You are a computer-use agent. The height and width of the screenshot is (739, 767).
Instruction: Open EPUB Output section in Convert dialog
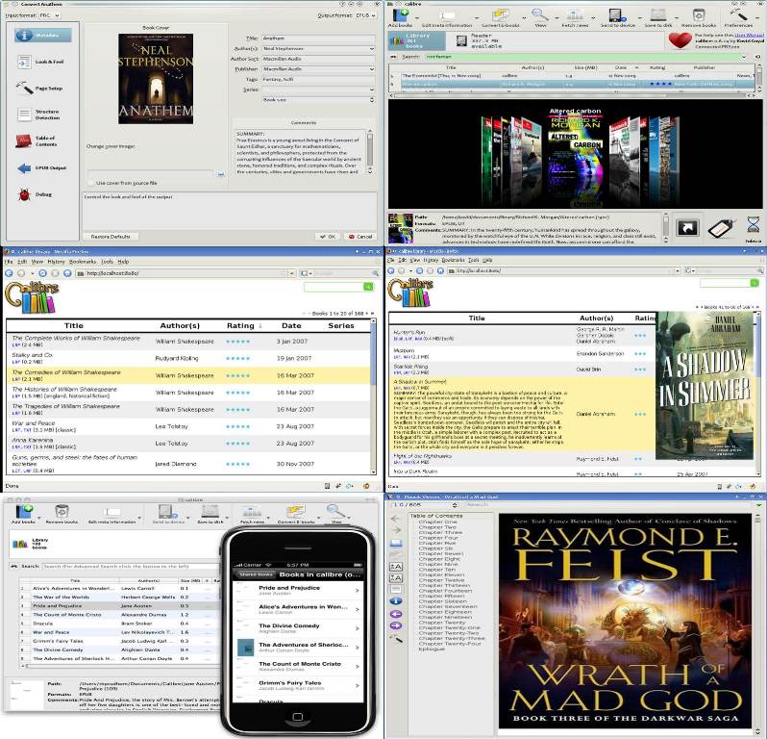click(41, 168)
